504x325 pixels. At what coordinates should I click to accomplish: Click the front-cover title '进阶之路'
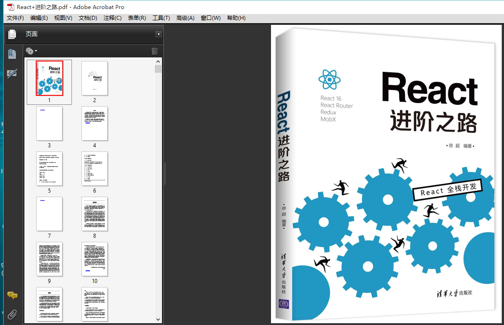point(433,122)
